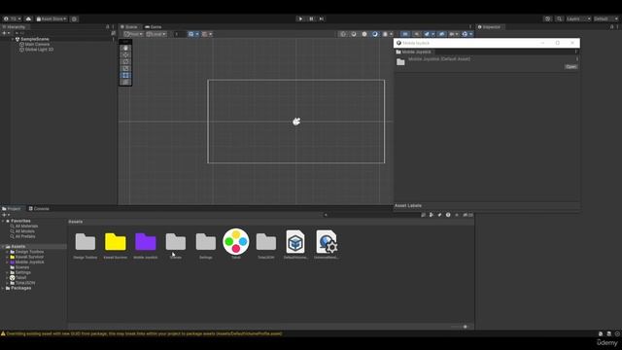Select the Hierarchy tab
This screenshot has height=350, width=622.
pos(14,27)
